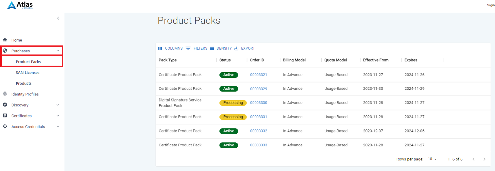
Task: Click the Atlas logo
Action: (20, 5)
